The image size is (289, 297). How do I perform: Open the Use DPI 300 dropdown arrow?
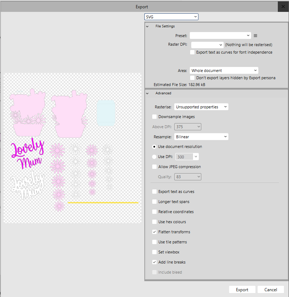click(x=196, y=157)
